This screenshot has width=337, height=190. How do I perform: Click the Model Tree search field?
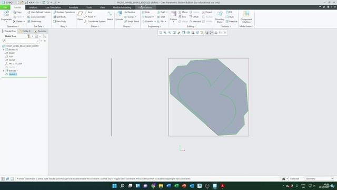pos(22,41)
